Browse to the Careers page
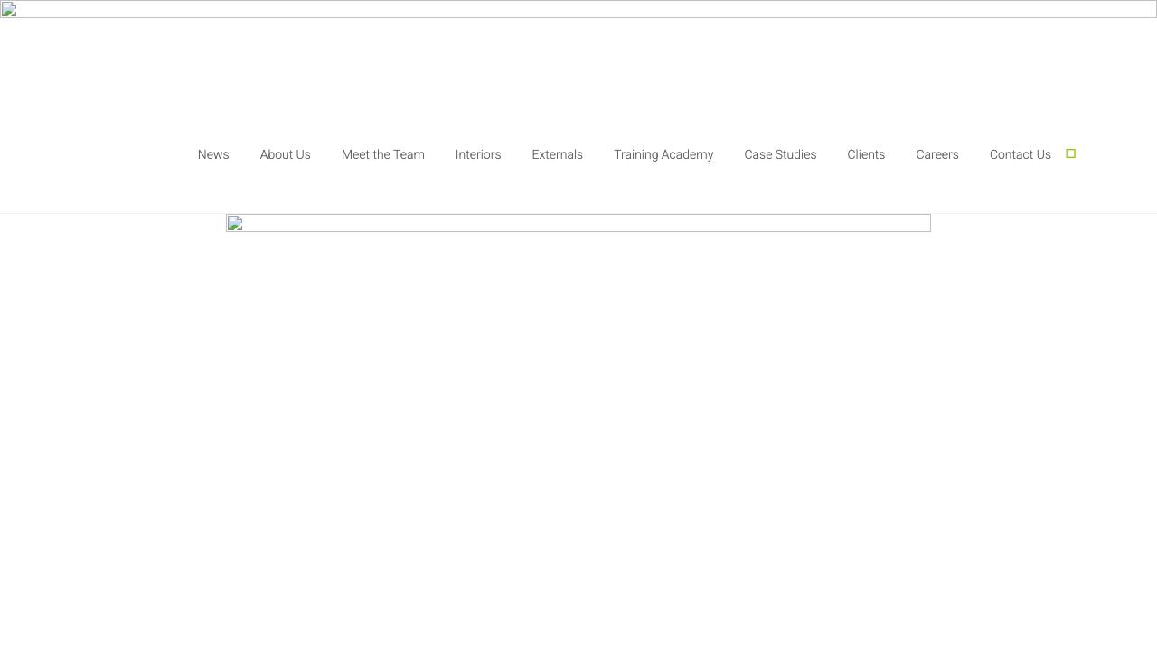This screenshot has height=650, width=1157. coord(937,154)
